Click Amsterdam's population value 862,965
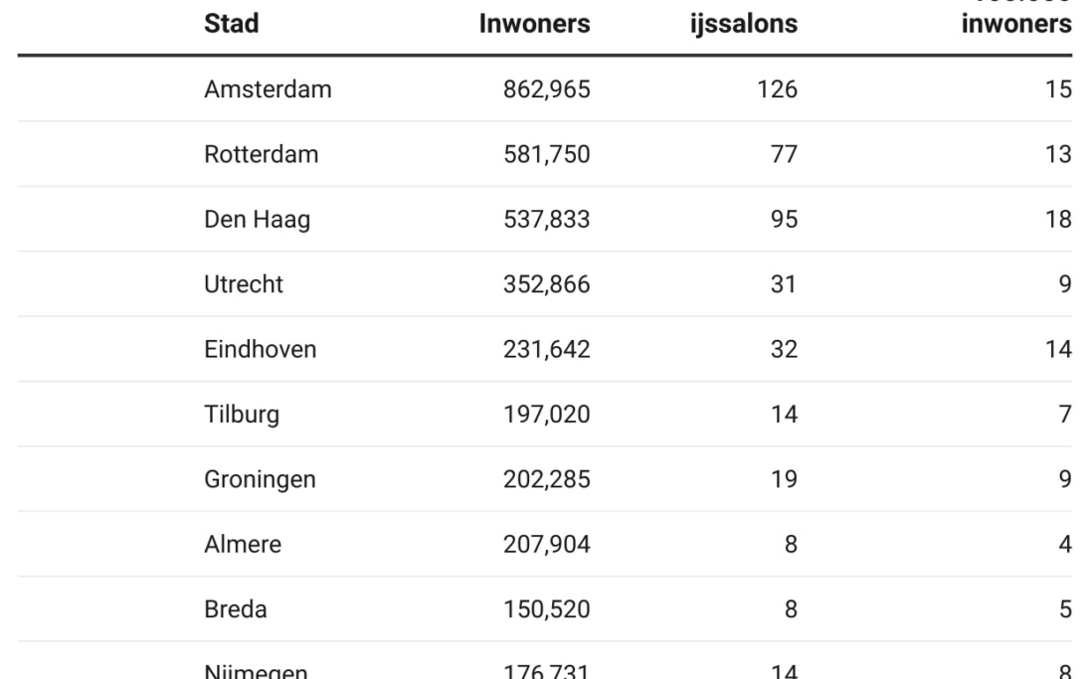This screenshot has width=1090, height=679. [x=546, y=89]
